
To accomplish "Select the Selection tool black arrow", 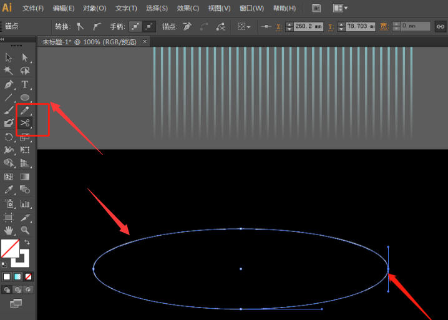I will coord(9,57).
